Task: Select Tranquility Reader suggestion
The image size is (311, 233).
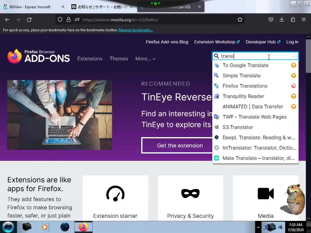Action: (255, 96)
